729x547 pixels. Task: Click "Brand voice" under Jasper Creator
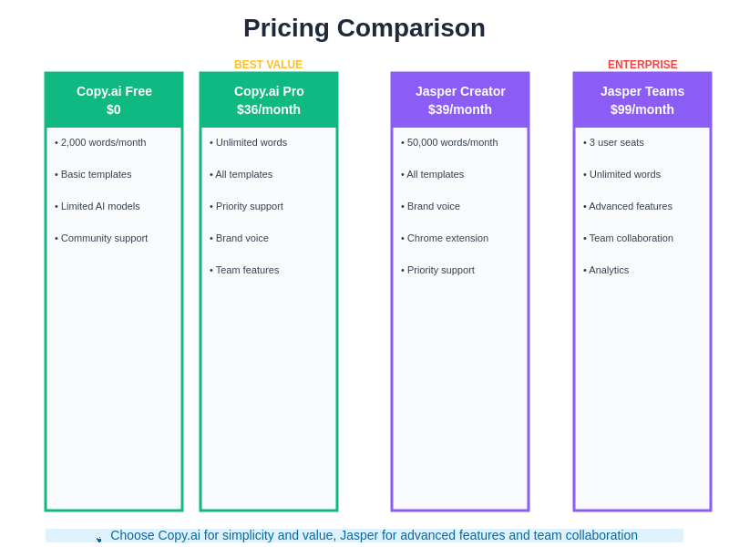[433, 206]
